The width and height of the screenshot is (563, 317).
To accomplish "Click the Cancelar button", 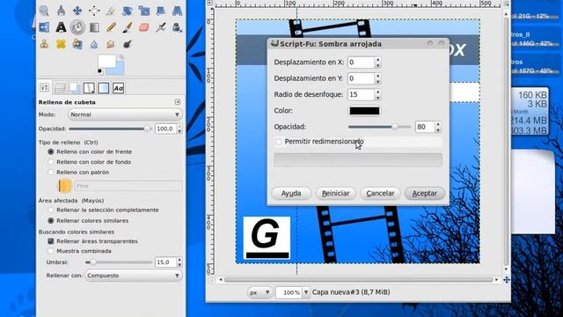I will (x=380, y=194).
